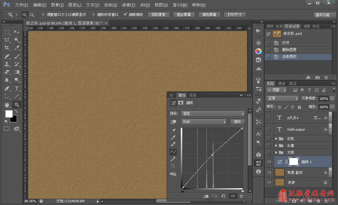Click the Zoom Out mode icon
The width and height of the screenshot is (338, 205).
click(32, 15)
